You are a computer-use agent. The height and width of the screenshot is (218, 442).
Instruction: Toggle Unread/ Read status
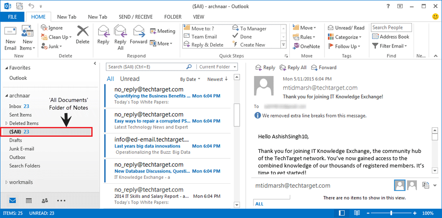click(x=346, y=28)
